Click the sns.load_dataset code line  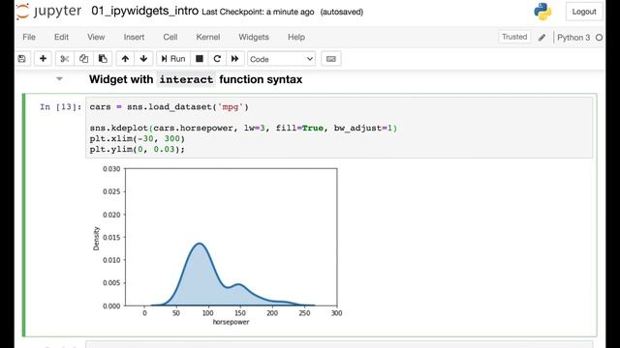(169, 107)
